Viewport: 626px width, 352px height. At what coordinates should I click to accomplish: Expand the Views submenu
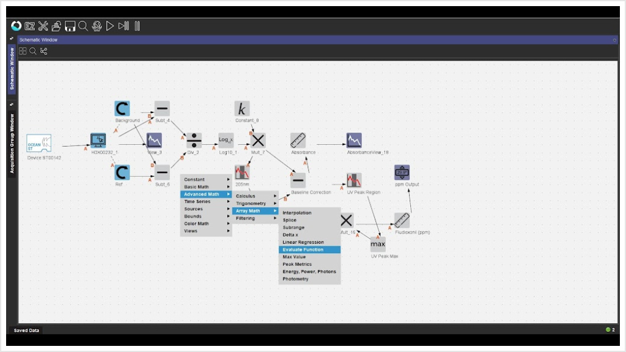click(206, 230)
